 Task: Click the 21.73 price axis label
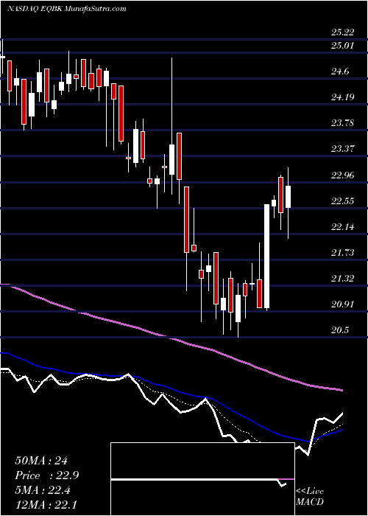[x=343, y=252]
